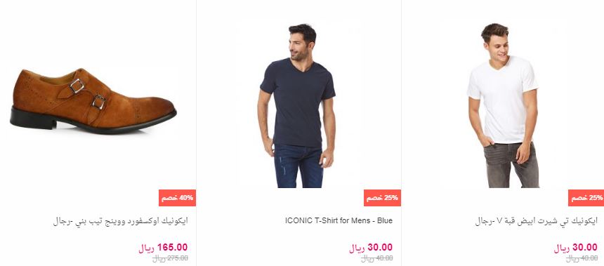Click the struck-through 275.00 old price
This screenshot has width=604, height=266.
click(170, 258)
